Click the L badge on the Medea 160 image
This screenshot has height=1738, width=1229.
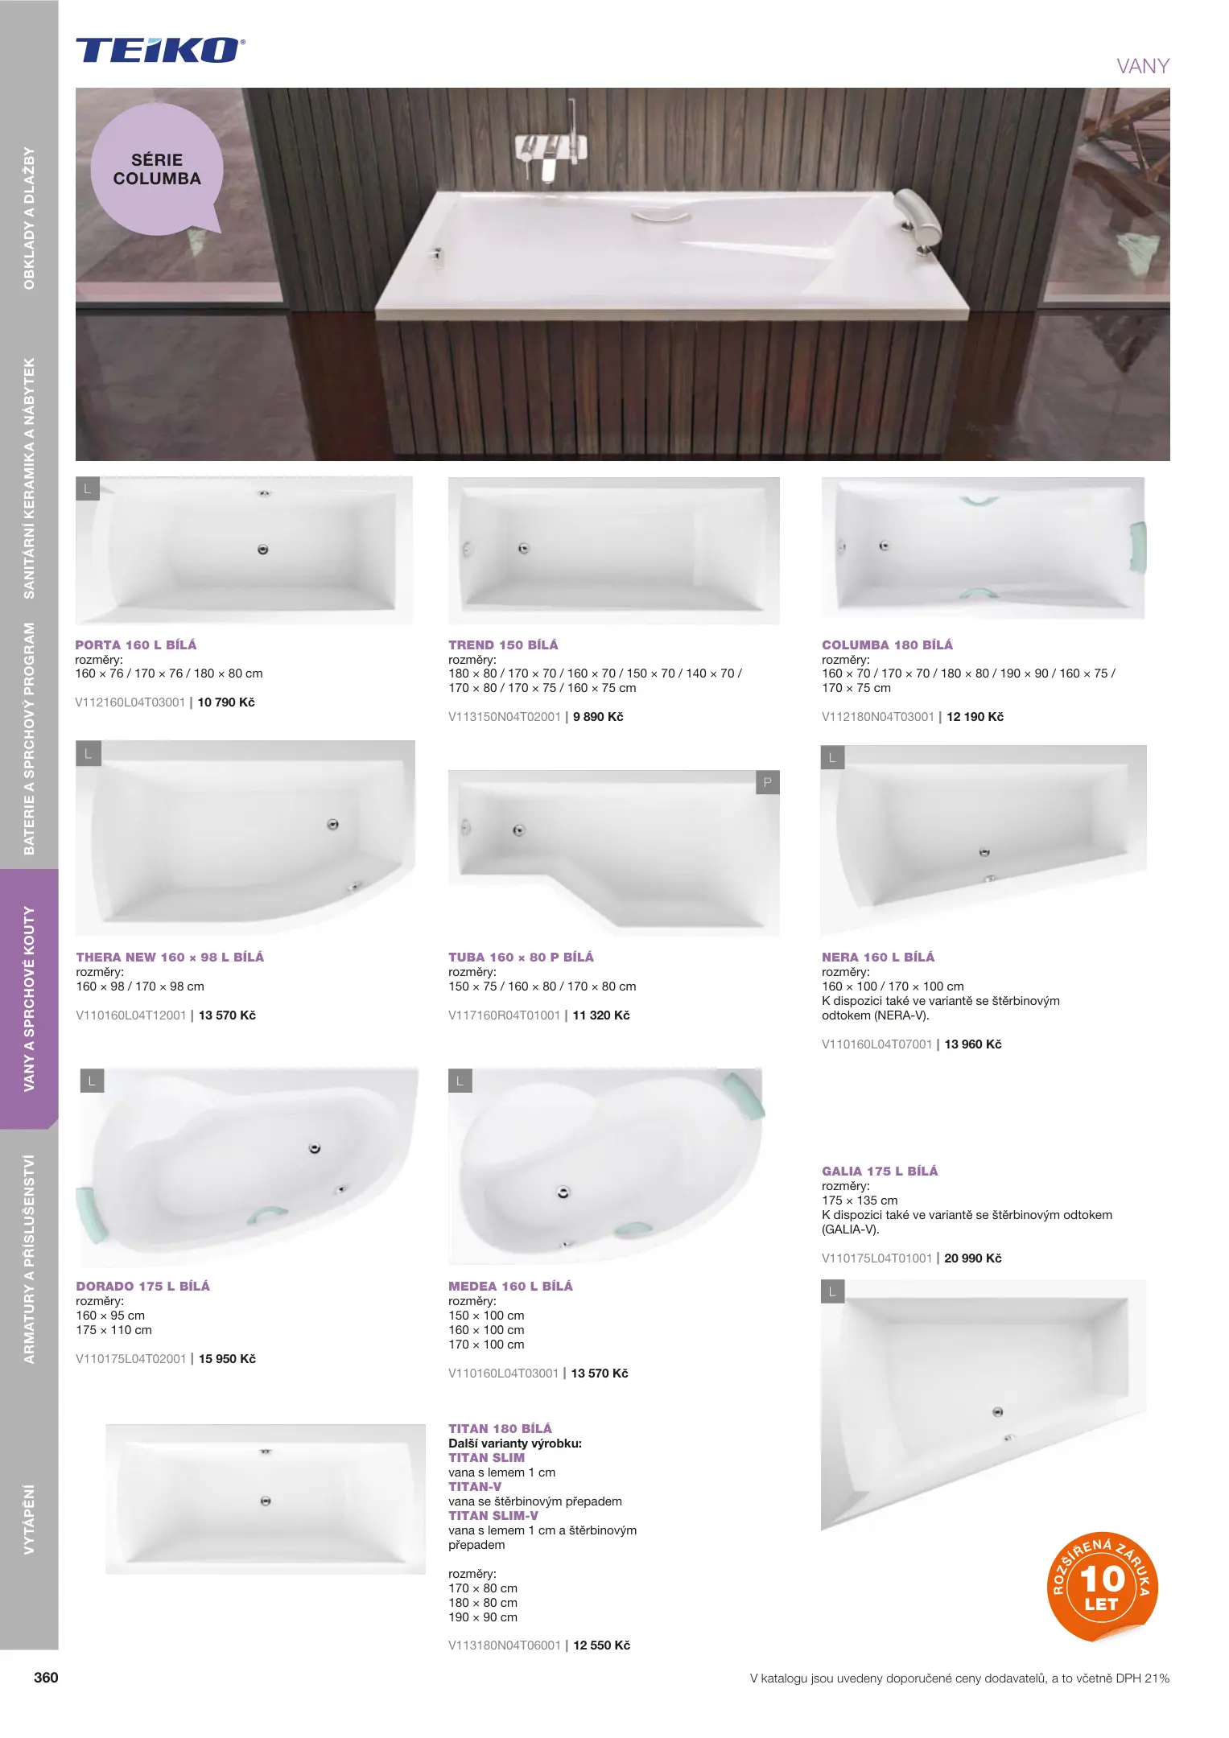coord(460,1081)
